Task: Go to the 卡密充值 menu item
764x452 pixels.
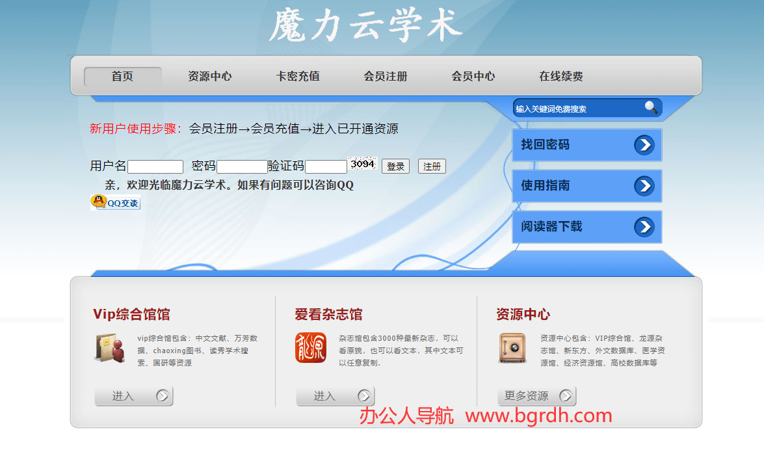Action: pyautogui.click(x=298, y=77)
